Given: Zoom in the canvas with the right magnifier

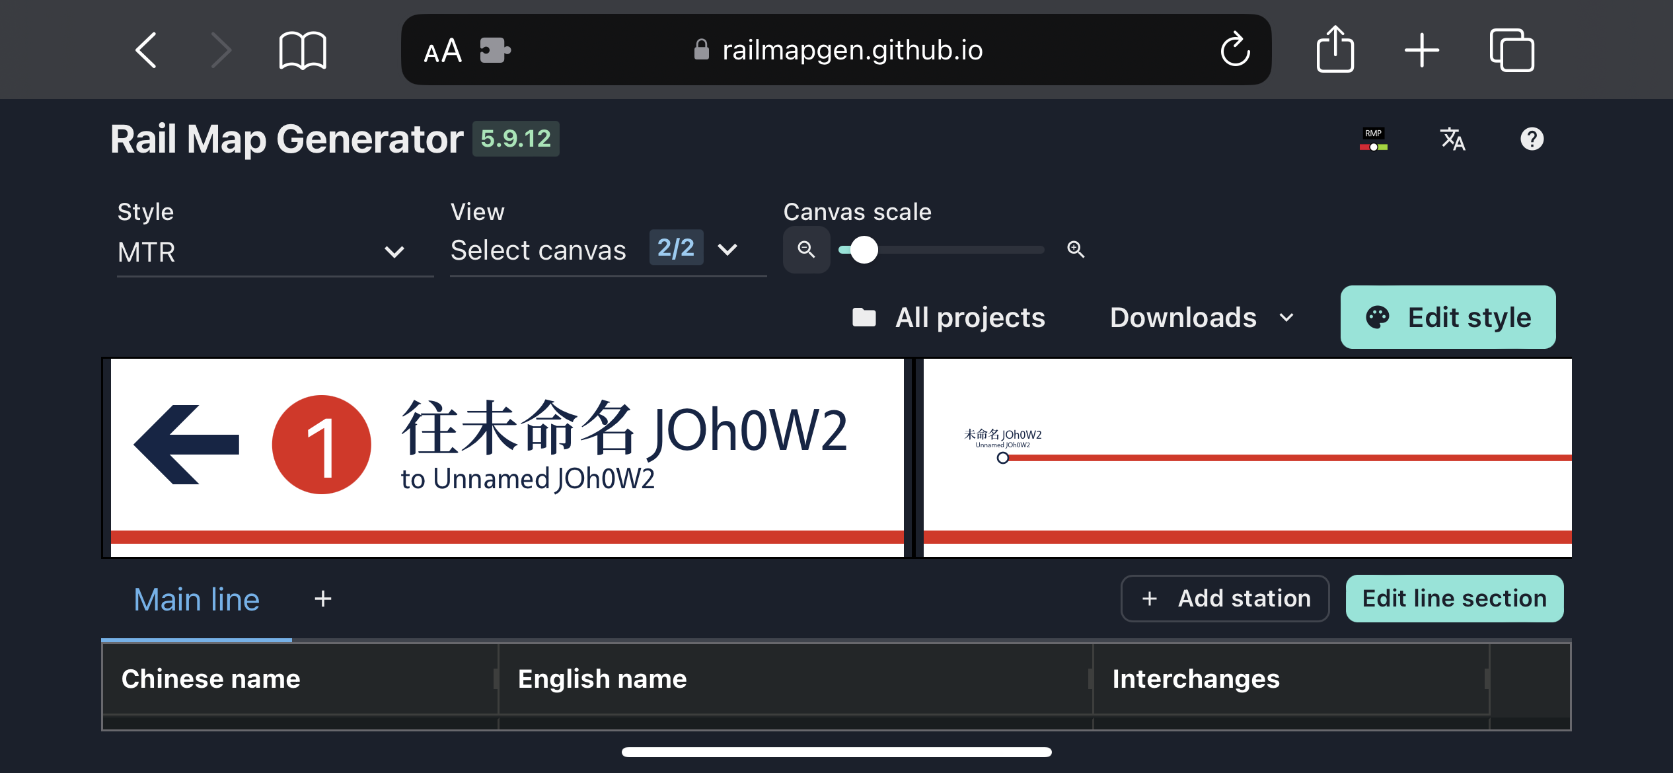Looking at the screenshot, I should pos(1075,250).
